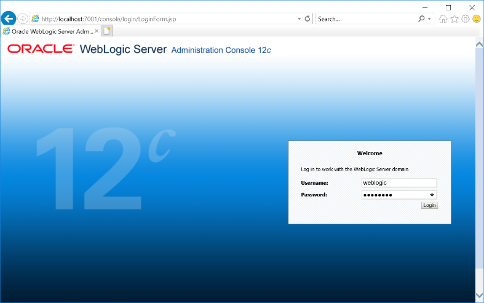Click the browser forward arrow button

pyautogui.click(x=23, y=18)
